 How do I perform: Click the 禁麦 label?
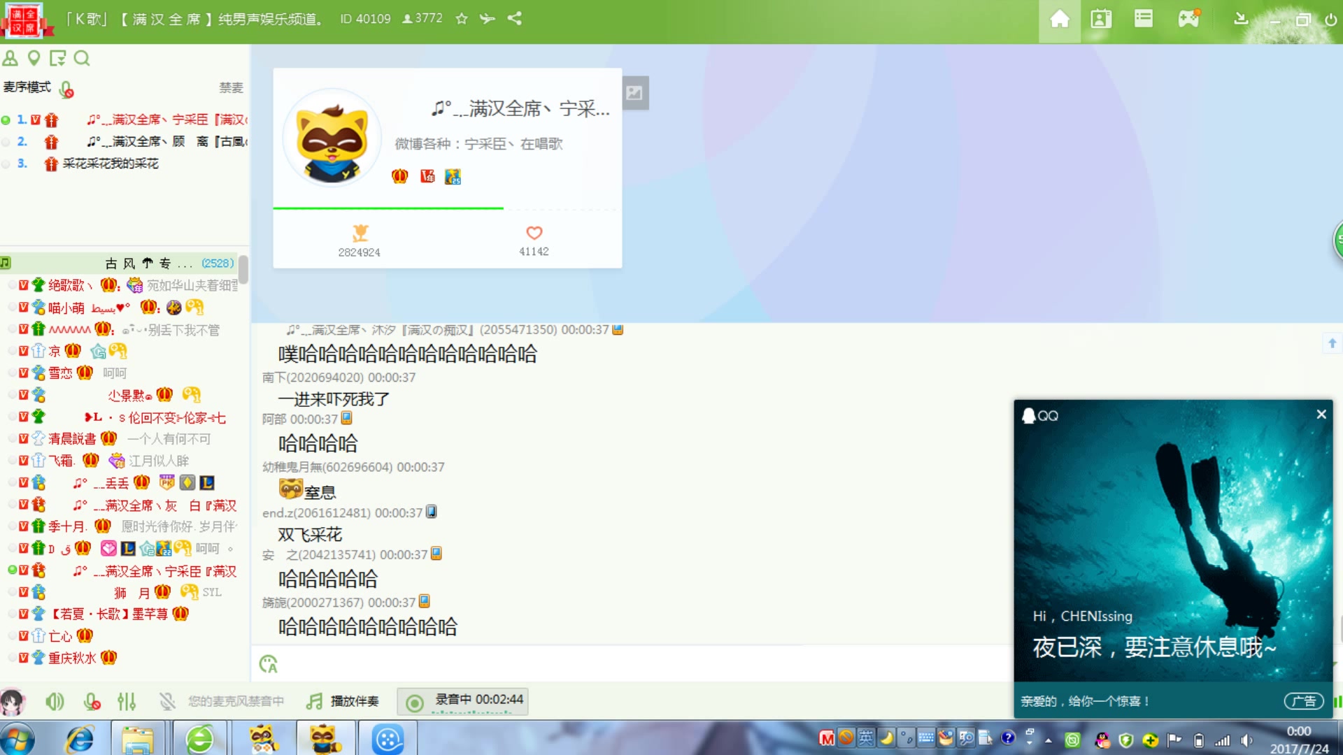click(231, 87)
